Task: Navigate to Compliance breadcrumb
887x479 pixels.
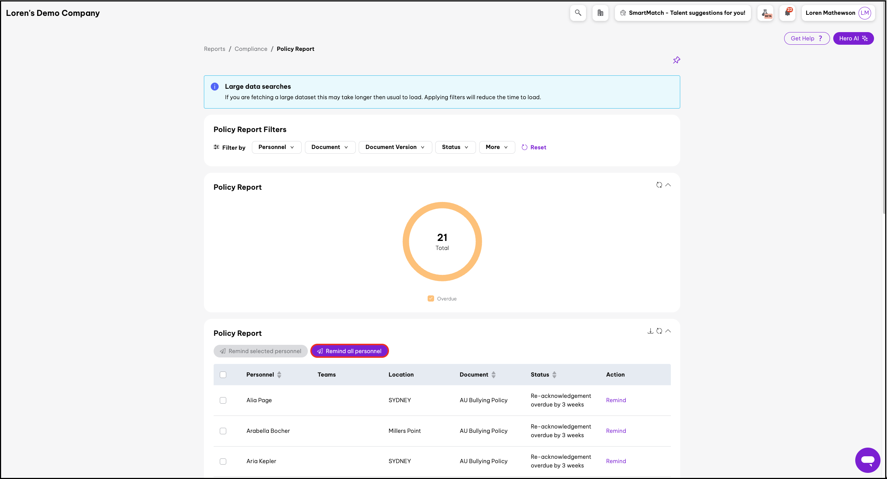Action: coord(251,49)
